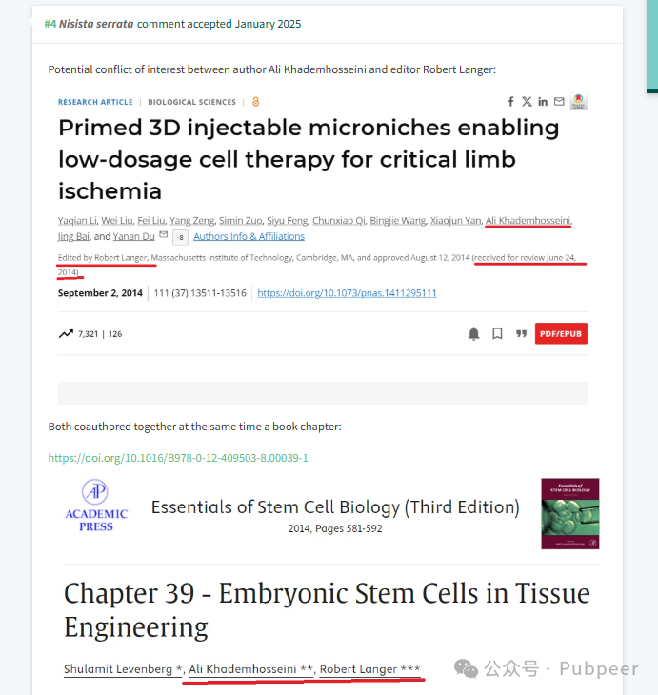Share article on LinkedIn icon
The width and height of the screenshot is (658, 695).
(543, 102)
